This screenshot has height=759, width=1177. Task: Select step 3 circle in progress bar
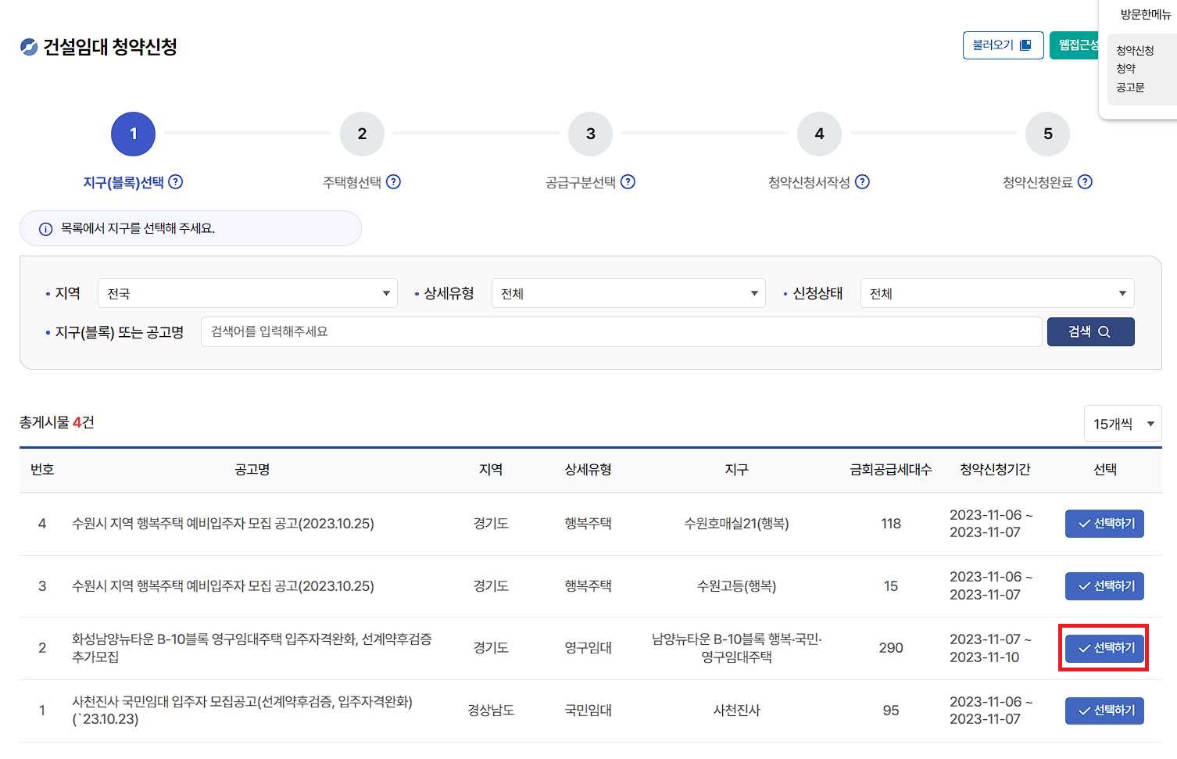coord(591,134)
